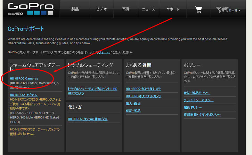Open the 保証・返品ポリシー link
Screen dimensions: 252x155
click(x=197, y=93)
